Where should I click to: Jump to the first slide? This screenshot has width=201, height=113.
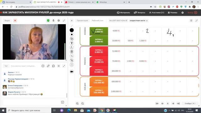pyautogui.click(x=157, y=103)
